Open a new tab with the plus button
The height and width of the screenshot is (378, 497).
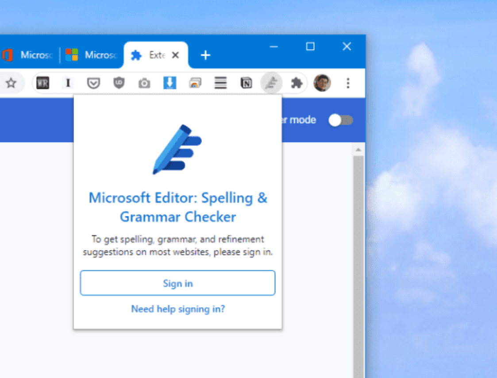pos(205,55)
